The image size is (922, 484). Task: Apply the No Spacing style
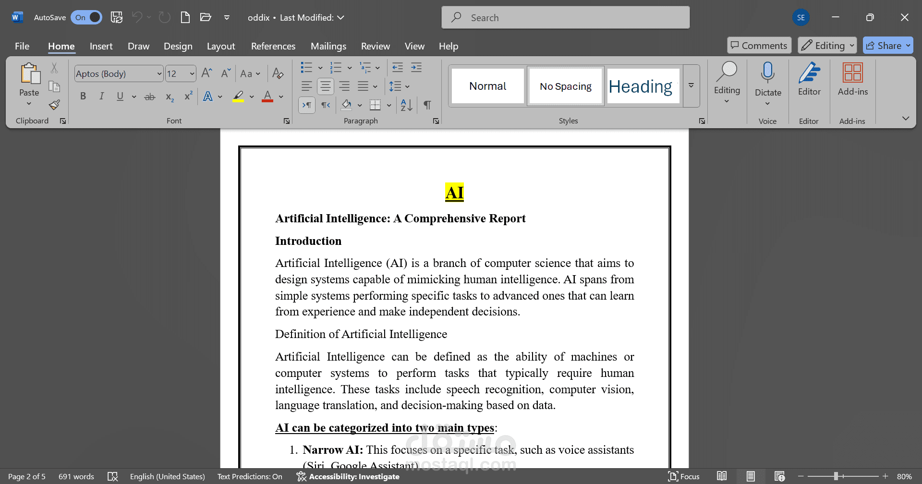[x=566, y=86]
